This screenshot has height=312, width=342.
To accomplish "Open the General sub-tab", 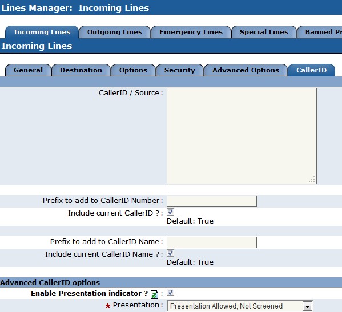I will pos(28,70).
